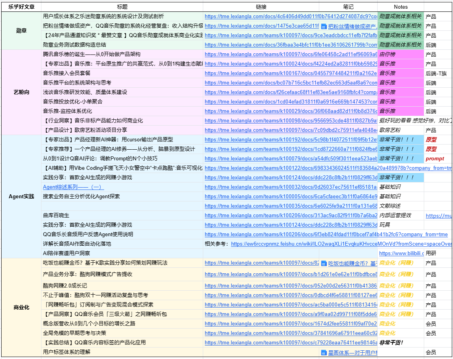This screenshot has width=453, height=359.
Task: Click the document icon beside 吃饭也能赚金币 chip
Action: [324, 263]
